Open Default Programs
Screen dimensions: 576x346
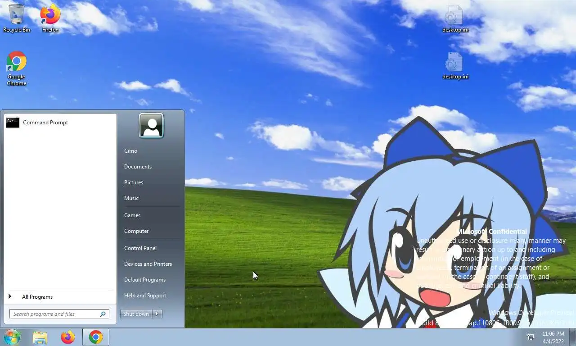[145, 280]
